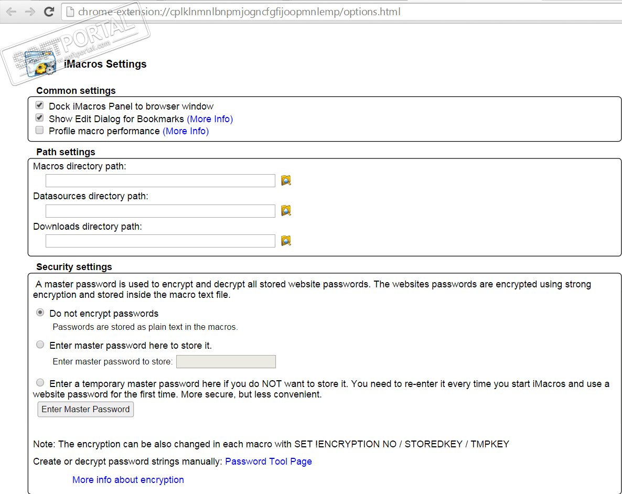622x494 pixels.
Task: Click the page icon in the address bar
Action: pyautogui.click(x=70, y=12)
